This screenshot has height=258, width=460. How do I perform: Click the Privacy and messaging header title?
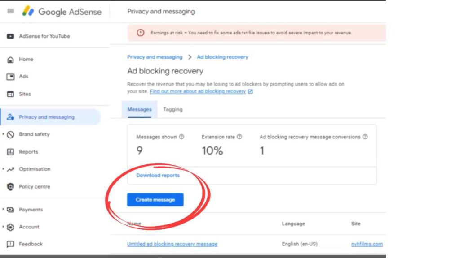pyautogui.click(x=161, y=11)
